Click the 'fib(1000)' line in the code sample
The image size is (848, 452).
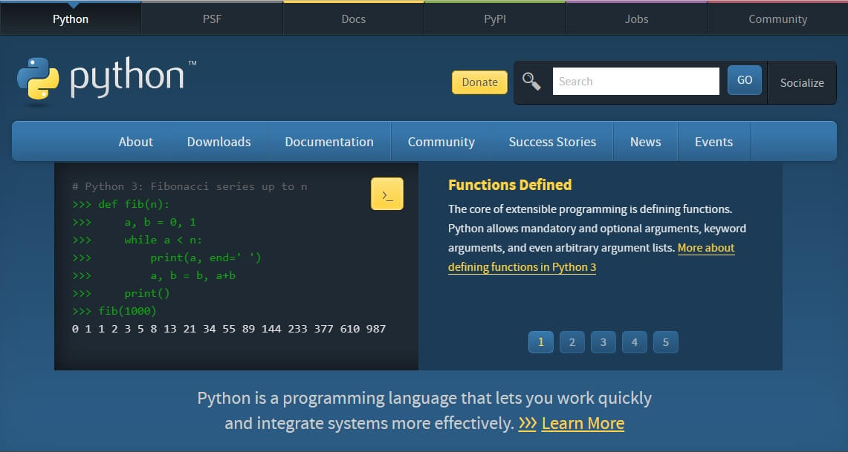[114, 311]
